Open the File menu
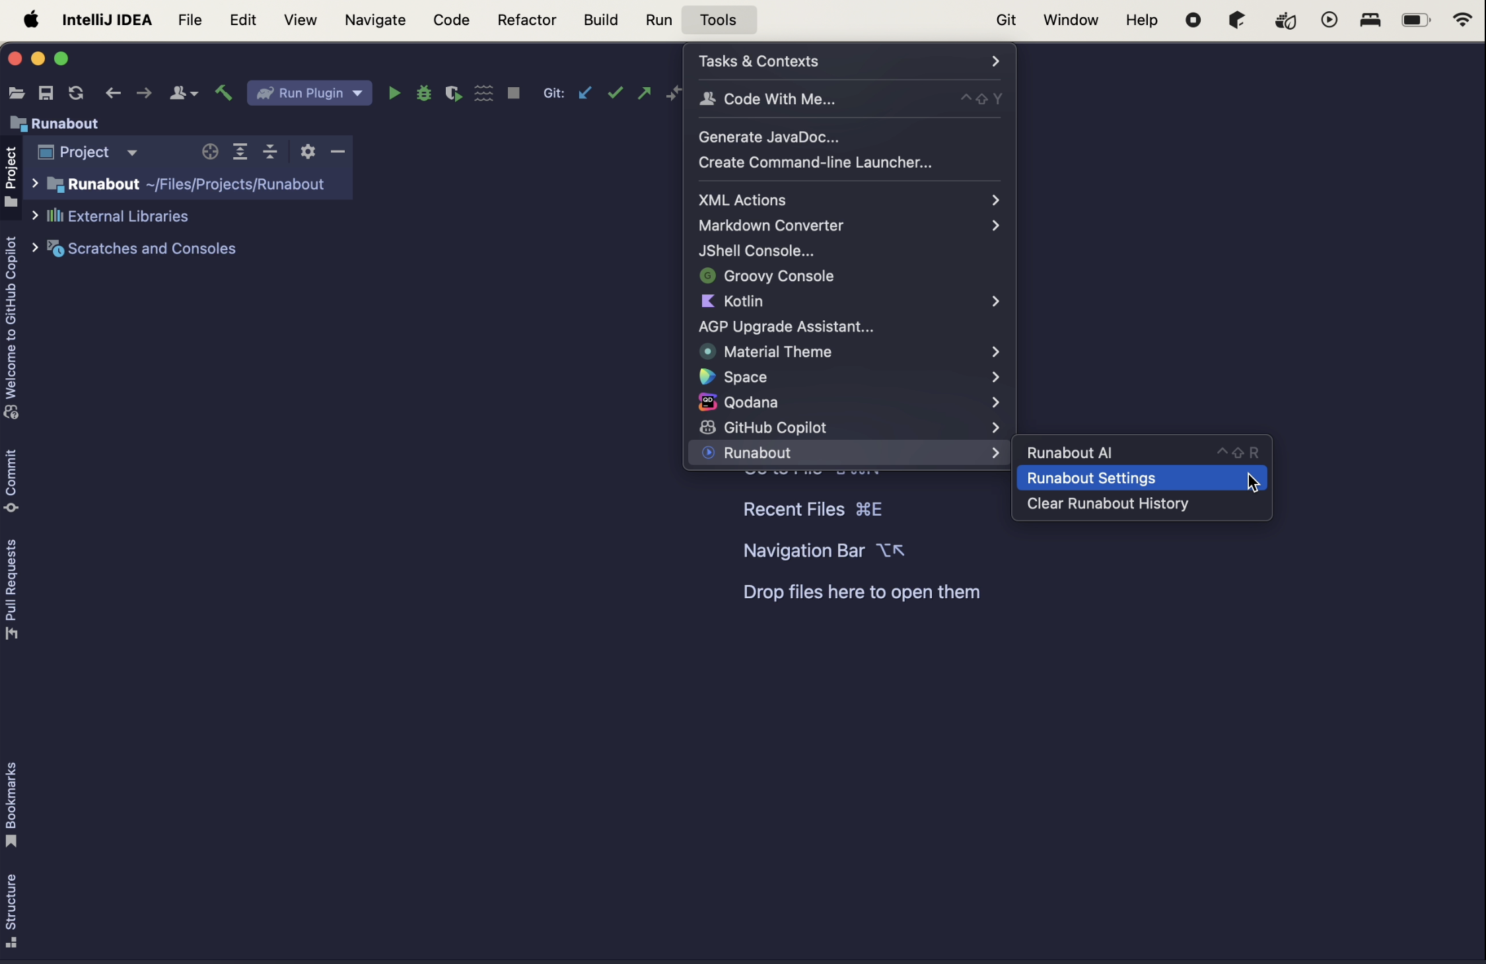Image resolution: width=1486 pixels, height=964 pixels. click(190, 20)
